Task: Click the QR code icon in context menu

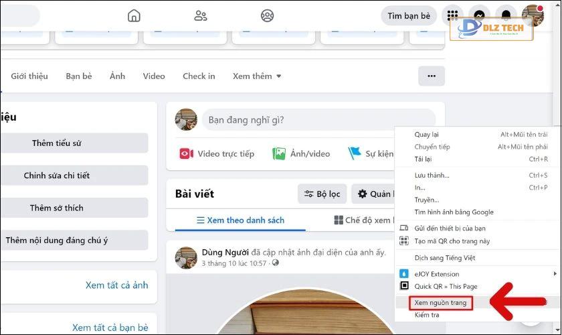Action: [404, 241]
